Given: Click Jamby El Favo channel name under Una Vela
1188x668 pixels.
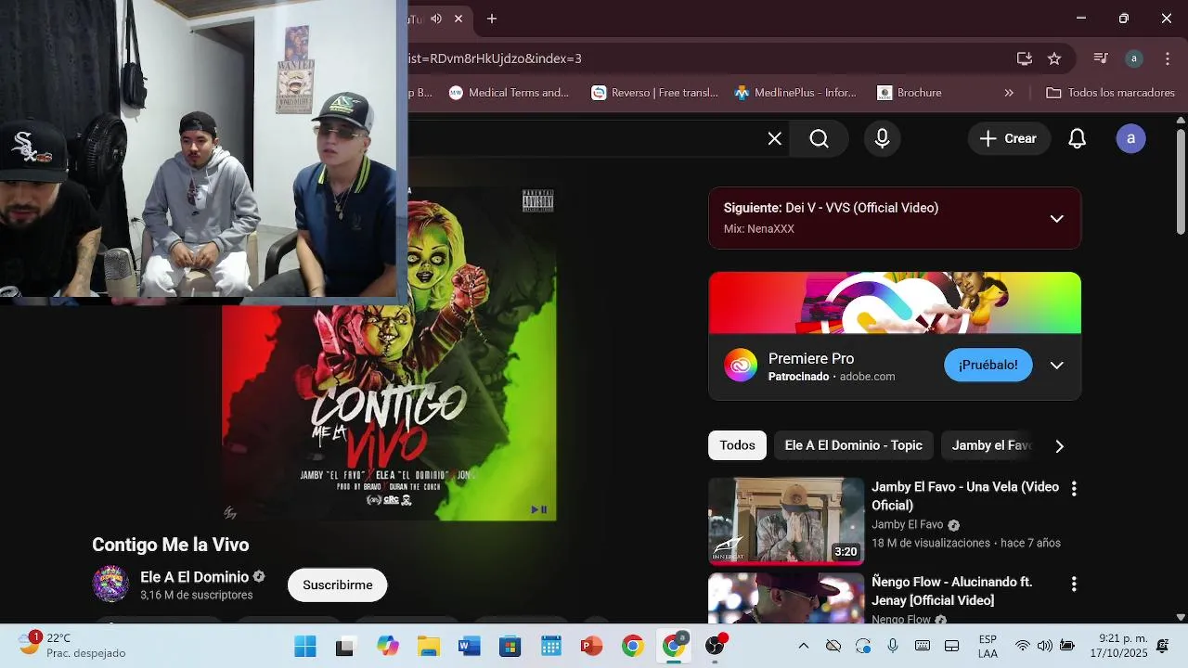Looking at the screenshot, I should (907, 524).
